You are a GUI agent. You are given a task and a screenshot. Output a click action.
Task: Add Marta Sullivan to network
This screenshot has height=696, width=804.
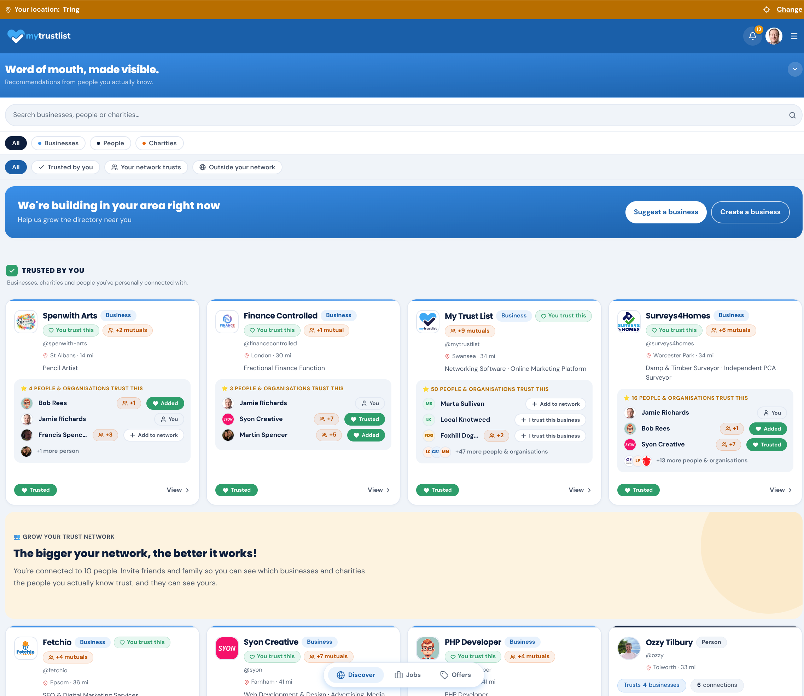point(556,404)
